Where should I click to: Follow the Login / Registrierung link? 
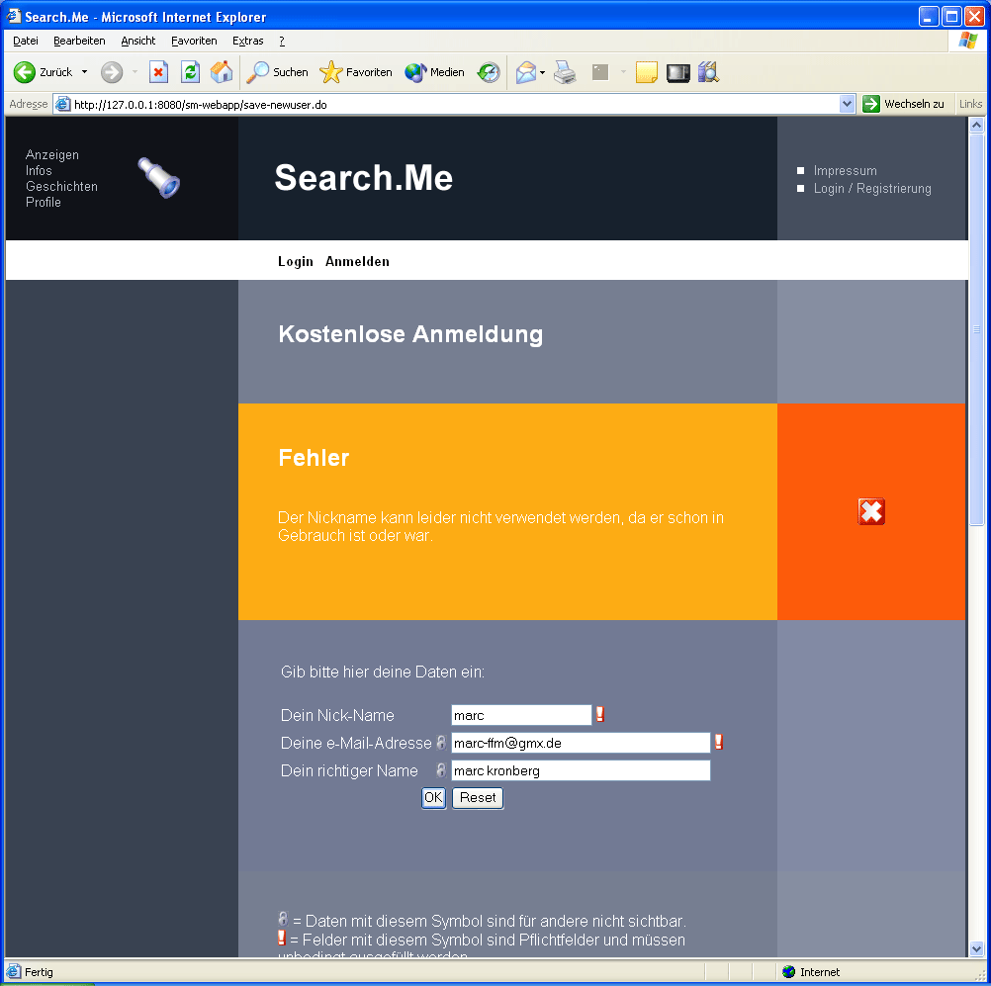point(872,189)
